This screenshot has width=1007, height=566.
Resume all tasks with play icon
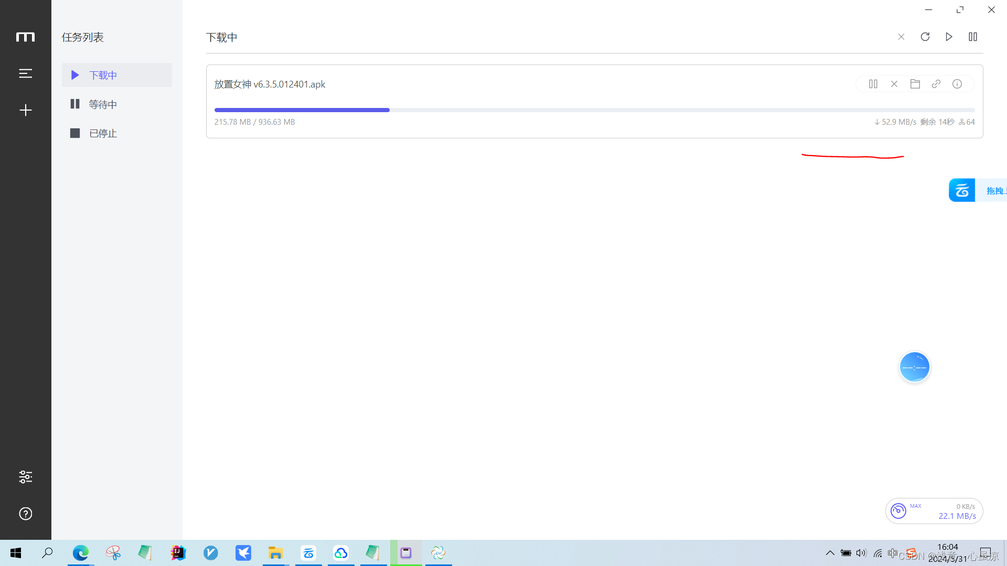point(949,37)
